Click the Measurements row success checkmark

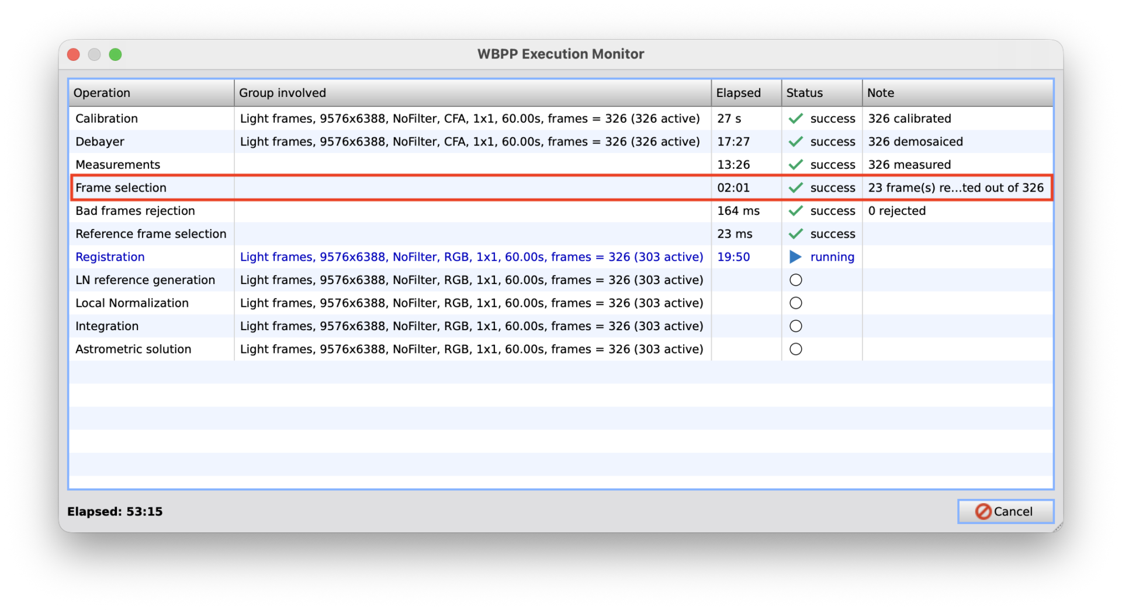click(x=795, y=165)
